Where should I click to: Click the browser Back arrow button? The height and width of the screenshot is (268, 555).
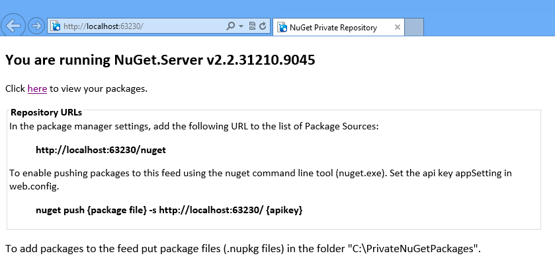14,26
